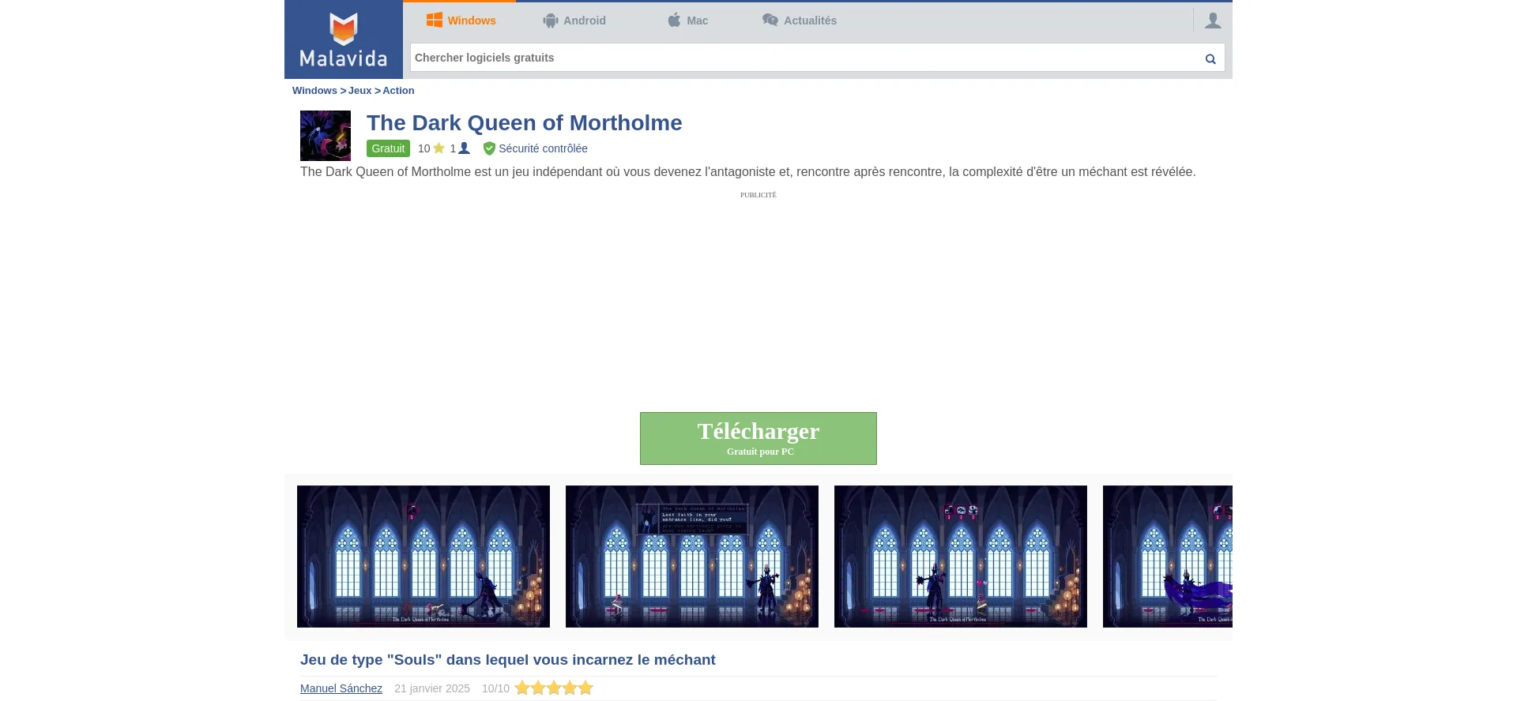Select the title The Dark Queen of Mortholme

tap(524, 122)
